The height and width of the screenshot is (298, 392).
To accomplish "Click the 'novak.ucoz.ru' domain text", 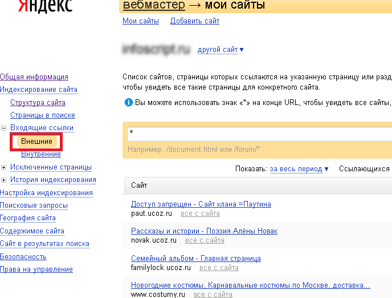I will pos(154,240).
